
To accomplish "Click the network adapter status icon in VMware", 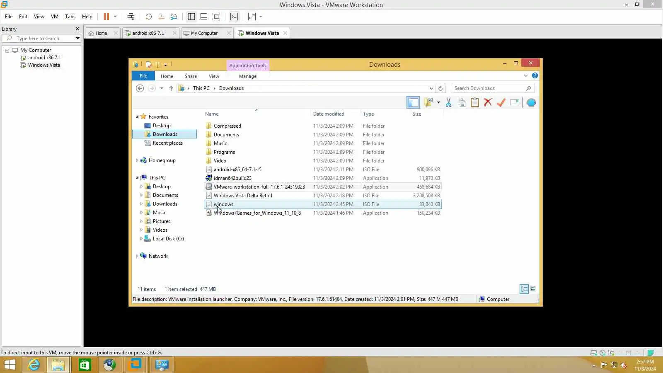I will [x=611, y=353].
